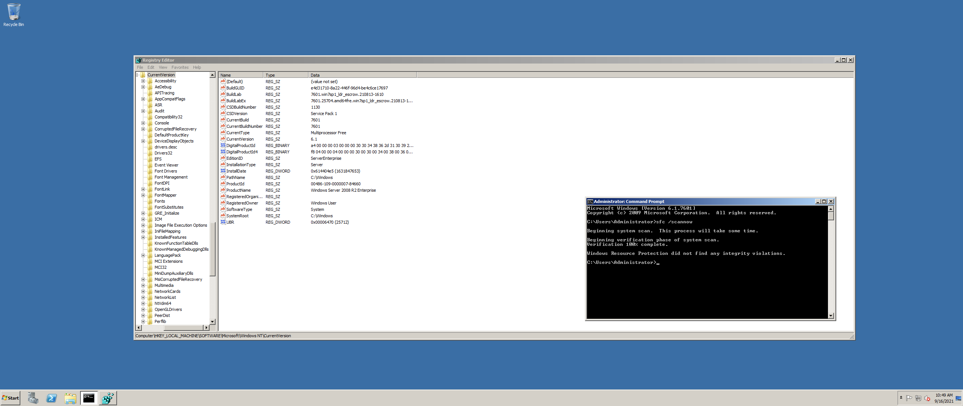Image resolution: width=963 pixels, height=406 pixels.
Task: Expand the AppCompatFlags key
Action: pyautogui.click(x=143, y=99)
